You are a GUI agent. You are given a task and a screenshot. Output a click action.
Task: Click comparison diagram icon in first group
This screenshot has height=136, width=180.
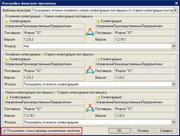pyautogui.click(x=90, y=32)
